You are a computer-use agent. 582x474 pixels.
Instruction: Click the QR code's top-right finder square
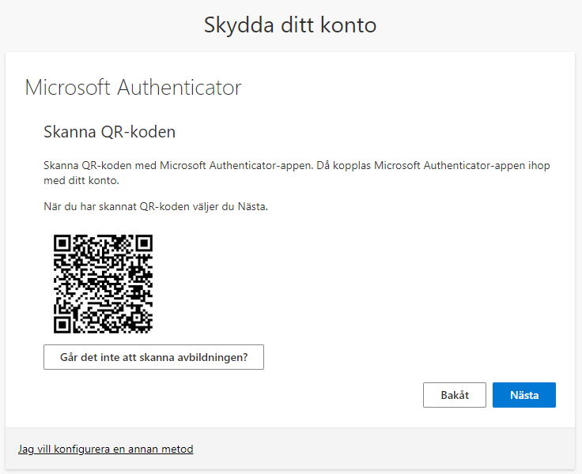pyautogui.click(x=143, y=243)
